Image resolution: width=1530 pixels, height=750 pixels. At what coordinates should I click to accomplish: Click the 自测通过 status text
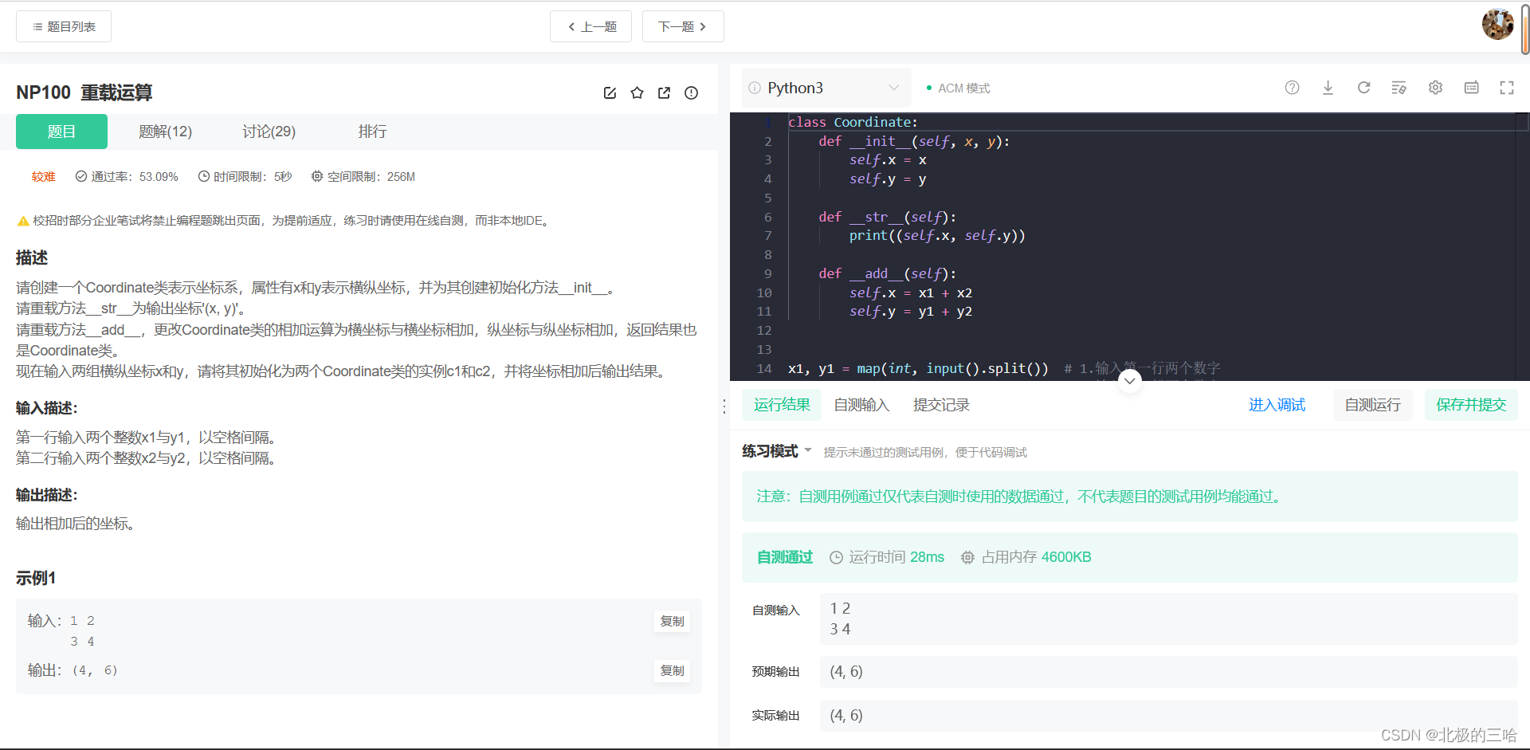785,557
